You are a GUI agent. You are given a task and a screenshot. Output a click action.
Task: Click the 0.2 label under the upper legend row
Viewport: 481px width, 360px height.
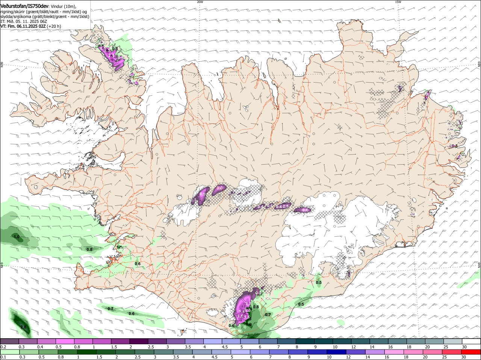tap(3, 347)
